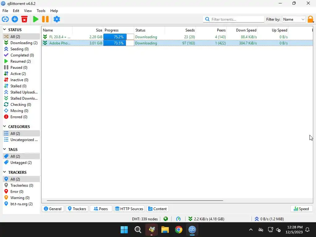This screenshot has height=237, width=316.
Task: Select bt.t-ru.org (2) tracker filter
Action: pos(21,204)
